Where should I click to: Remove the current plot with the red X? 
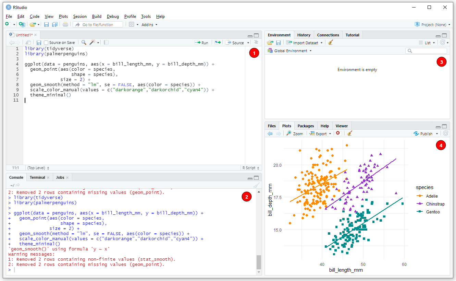338,133
